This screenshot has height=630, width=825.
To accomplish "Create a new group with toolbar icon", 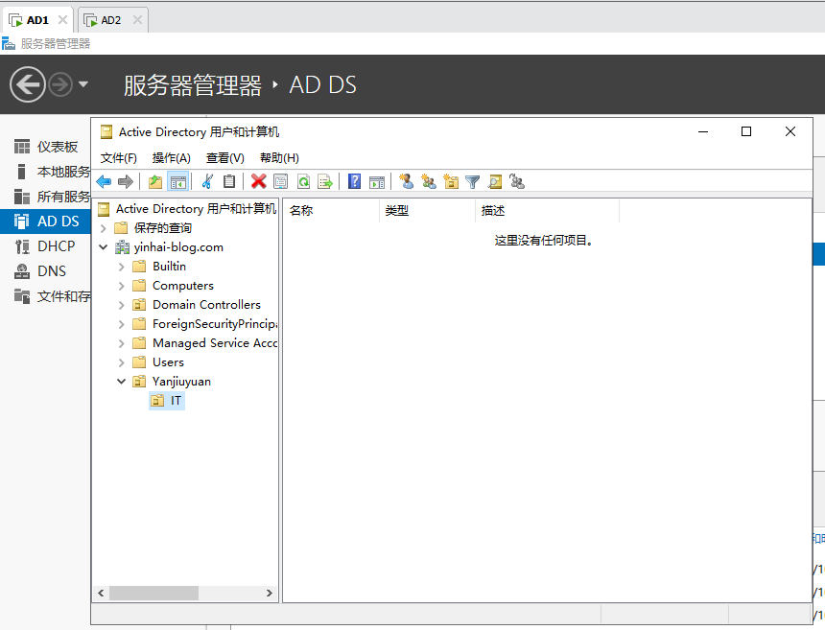I will click(429, 182).
